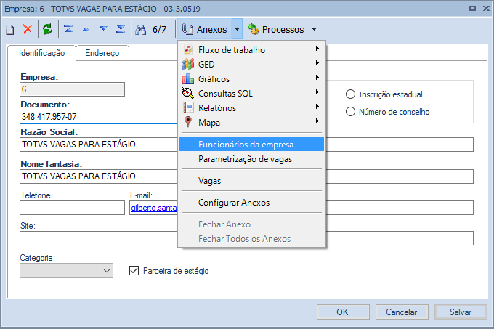Open the Anexos dropdown arrow

pos(237,29)
